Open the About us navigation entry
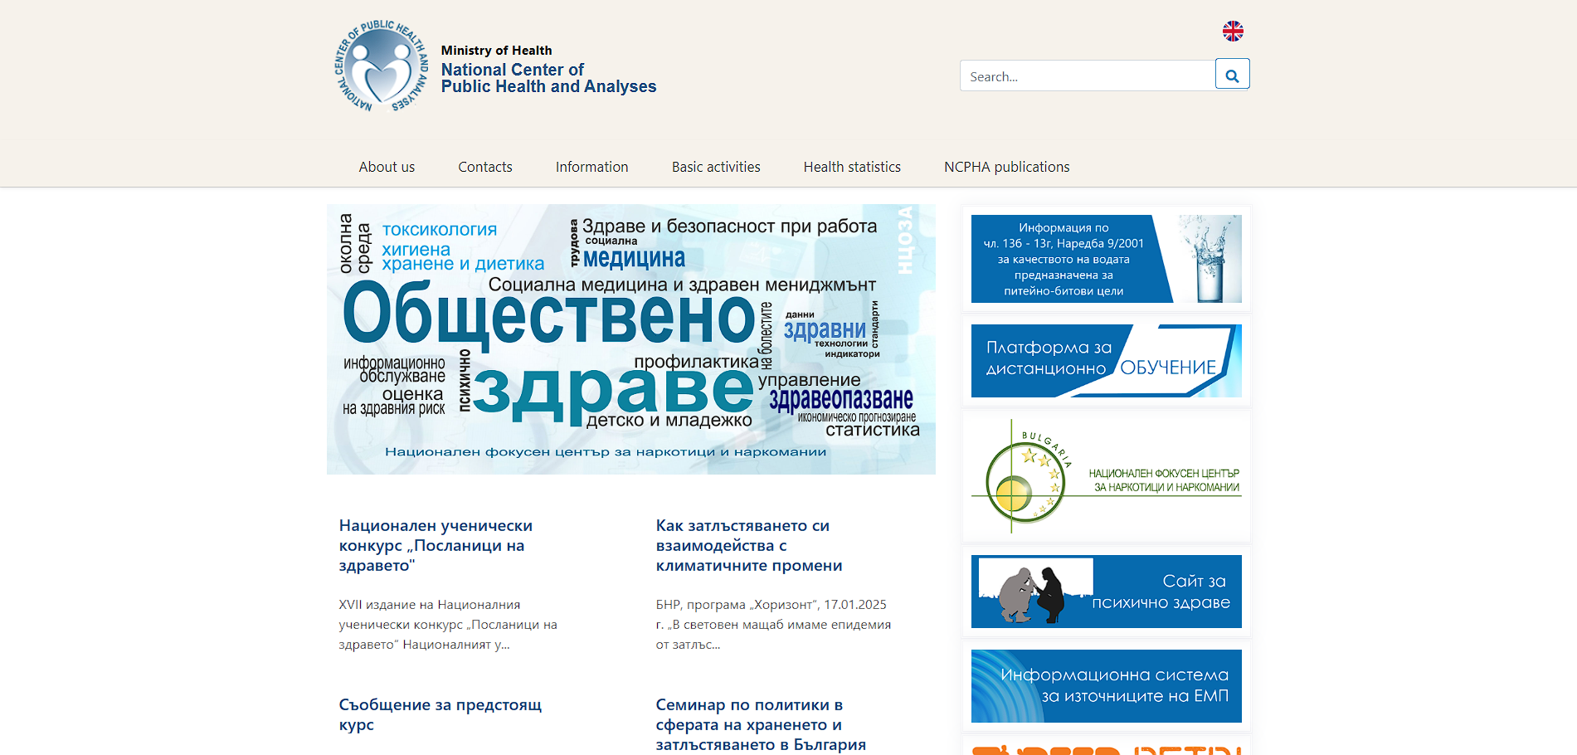This screenshot has height=755, width=1577. [387, 167]
